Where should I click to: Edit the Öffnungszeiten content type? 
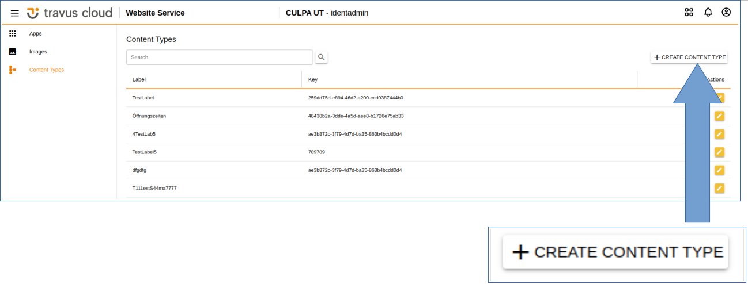pyautogui.click(x=719, y=116)
